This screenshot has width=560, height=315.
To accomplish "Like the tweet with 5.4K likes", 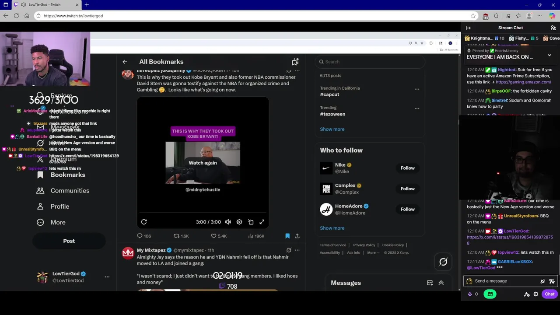I will [x=214, y=236].
